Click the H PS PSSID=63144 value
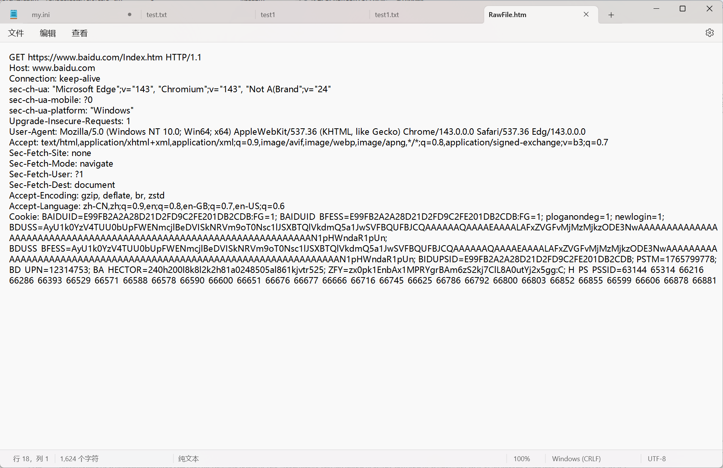Image resolution: width=723 pixels, height=468 pixels. point(607,270)
